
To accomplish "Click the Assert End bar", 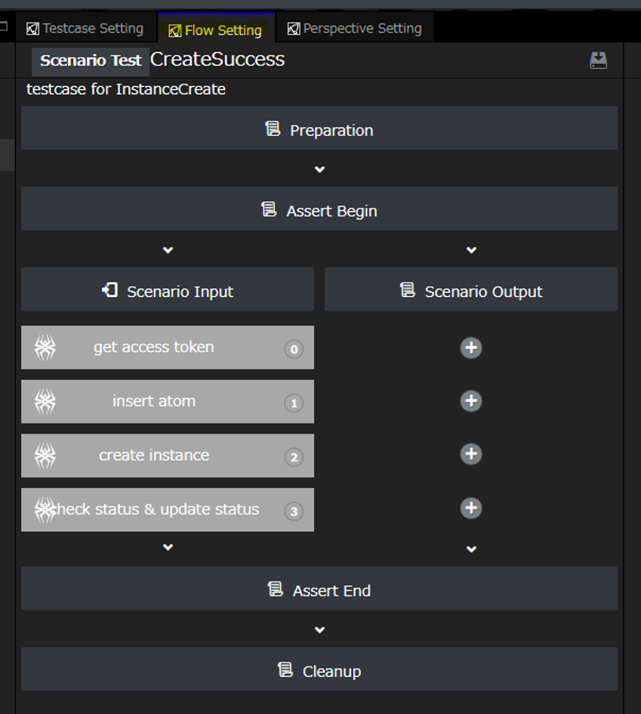I will [x=319, y=589].
